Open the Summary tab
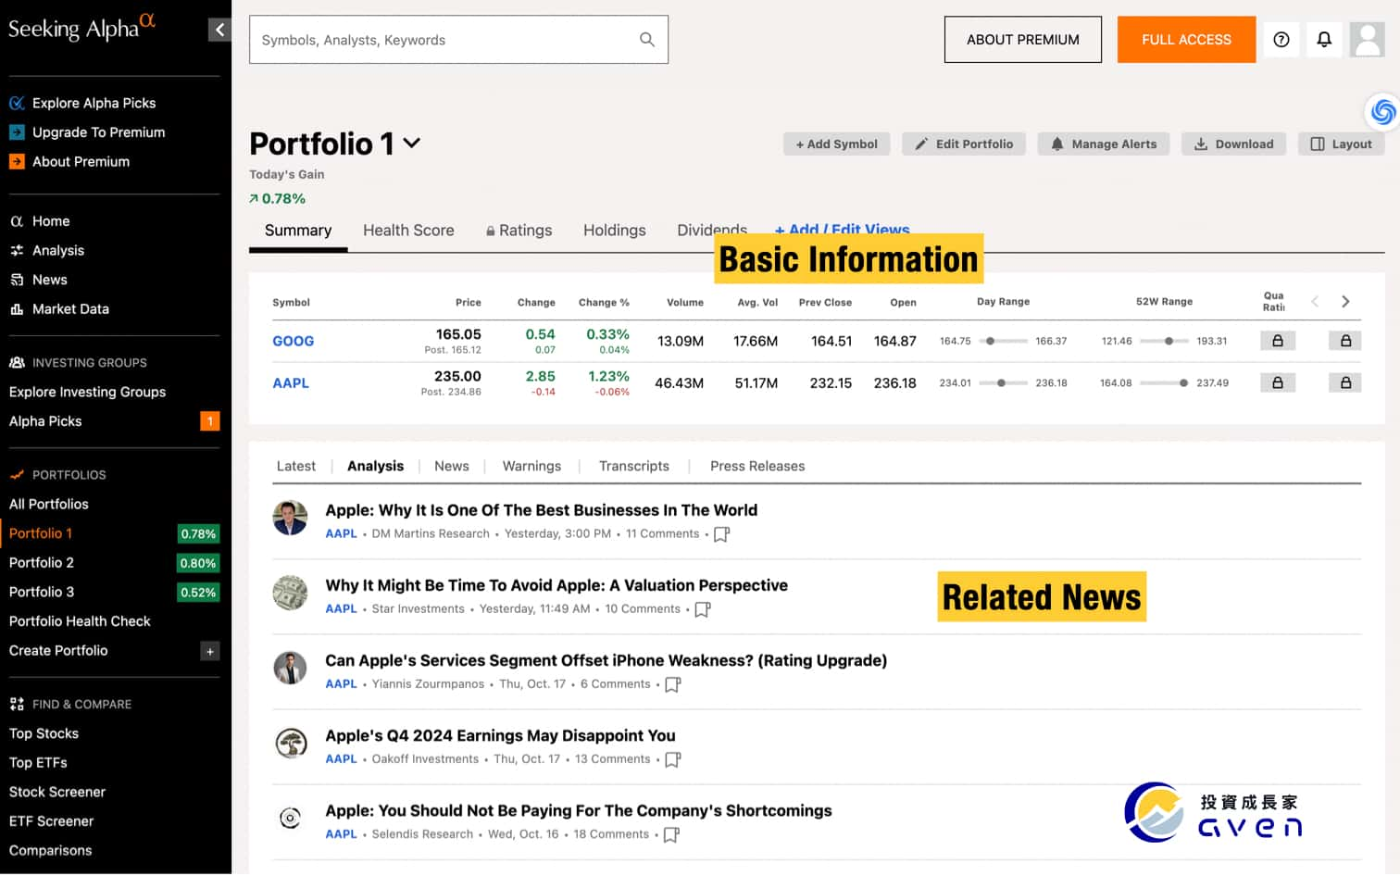1400x876 pixels. (298, 231)
